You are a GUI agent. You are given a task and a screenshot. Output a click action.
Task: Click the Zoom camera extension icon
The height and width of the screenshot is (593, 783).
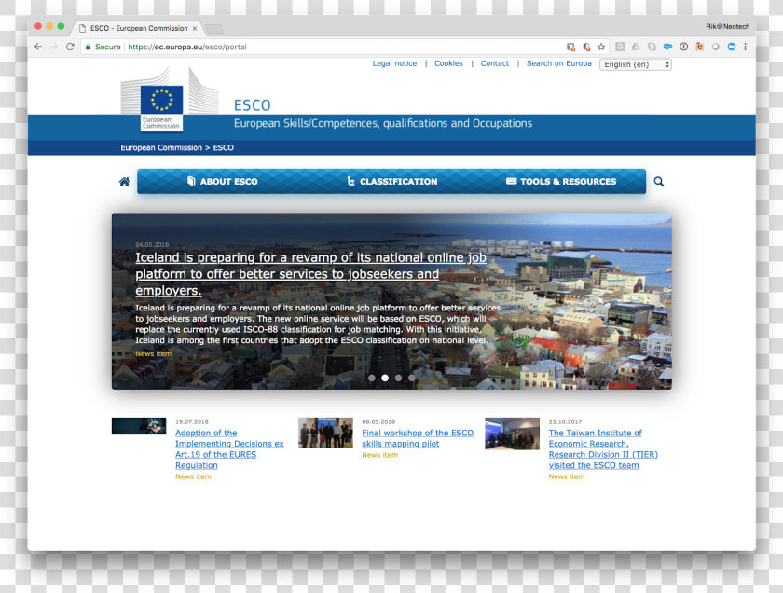point(732,47)
